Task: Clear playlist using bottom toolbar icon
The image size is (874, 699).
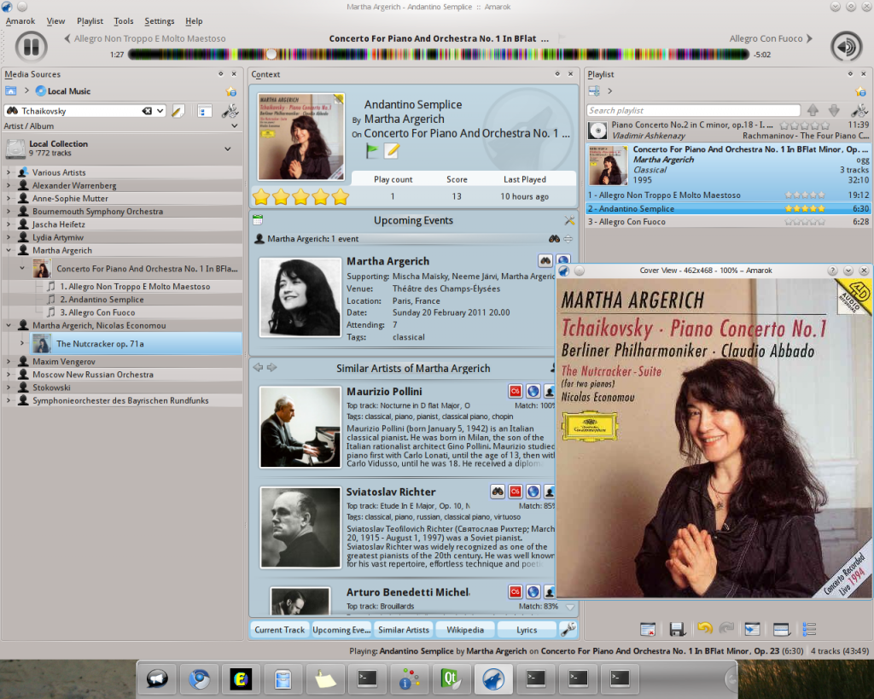Action: pos(648,629)
